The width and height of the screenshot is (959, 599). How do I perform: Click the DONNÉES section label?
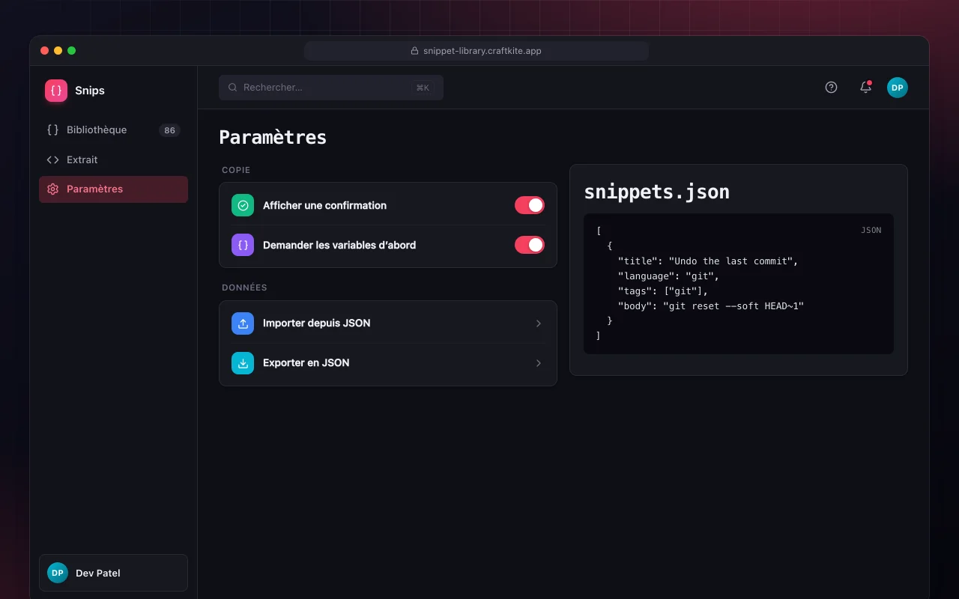click(x=244, y=288)
